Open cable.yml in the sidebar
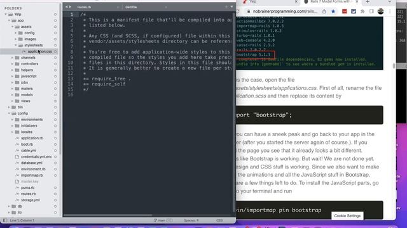This screenshot has width=407, height=228. pyautogui.click(x=29, y=151)
